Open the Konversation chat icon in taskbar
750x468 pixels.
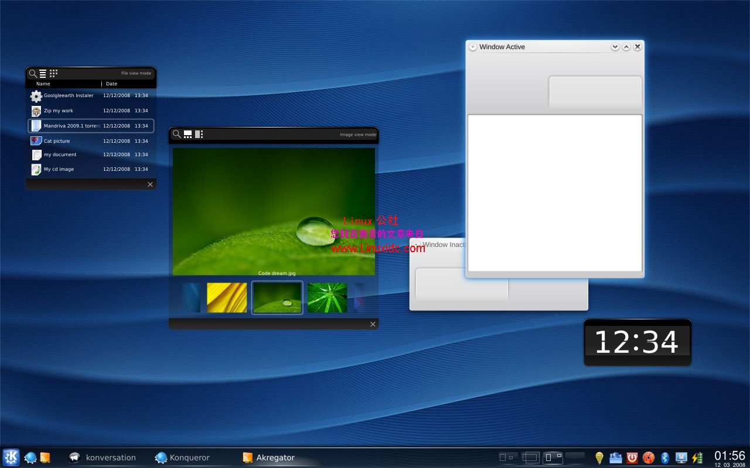click(x=74, y=457)
